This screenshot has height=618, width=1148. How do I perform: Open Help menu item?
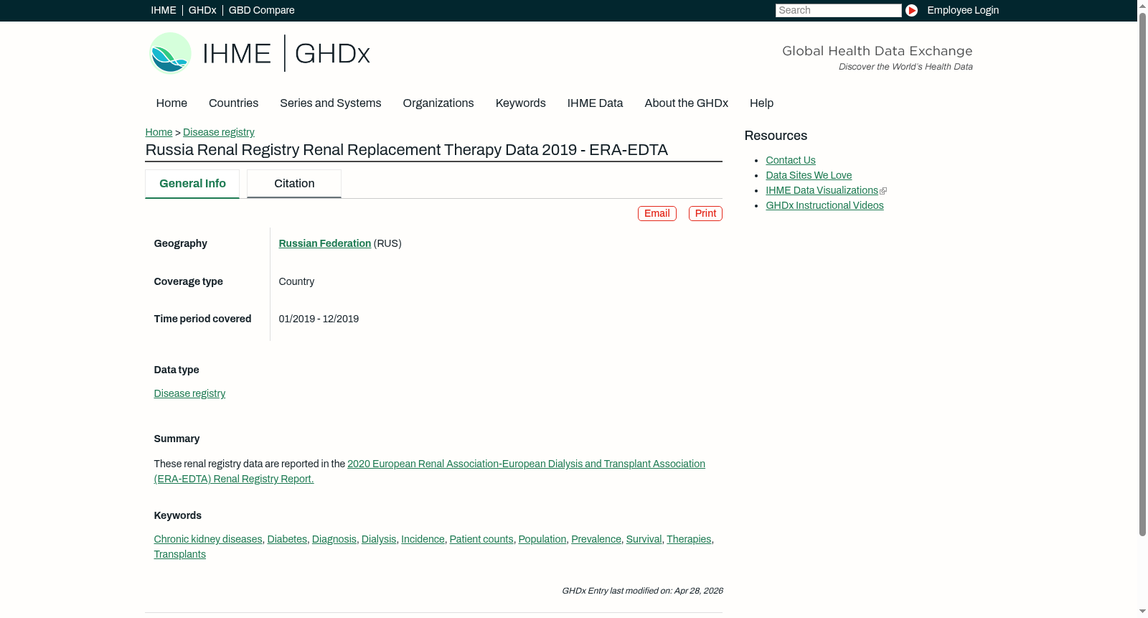pyautogui.click(x=762, y=103)
